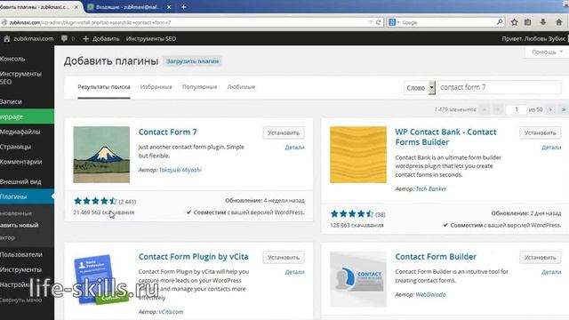Viewport: 569px width, 320px height.
Task: Open Плагины in the sidebar
Action: [x=27, y=196]
